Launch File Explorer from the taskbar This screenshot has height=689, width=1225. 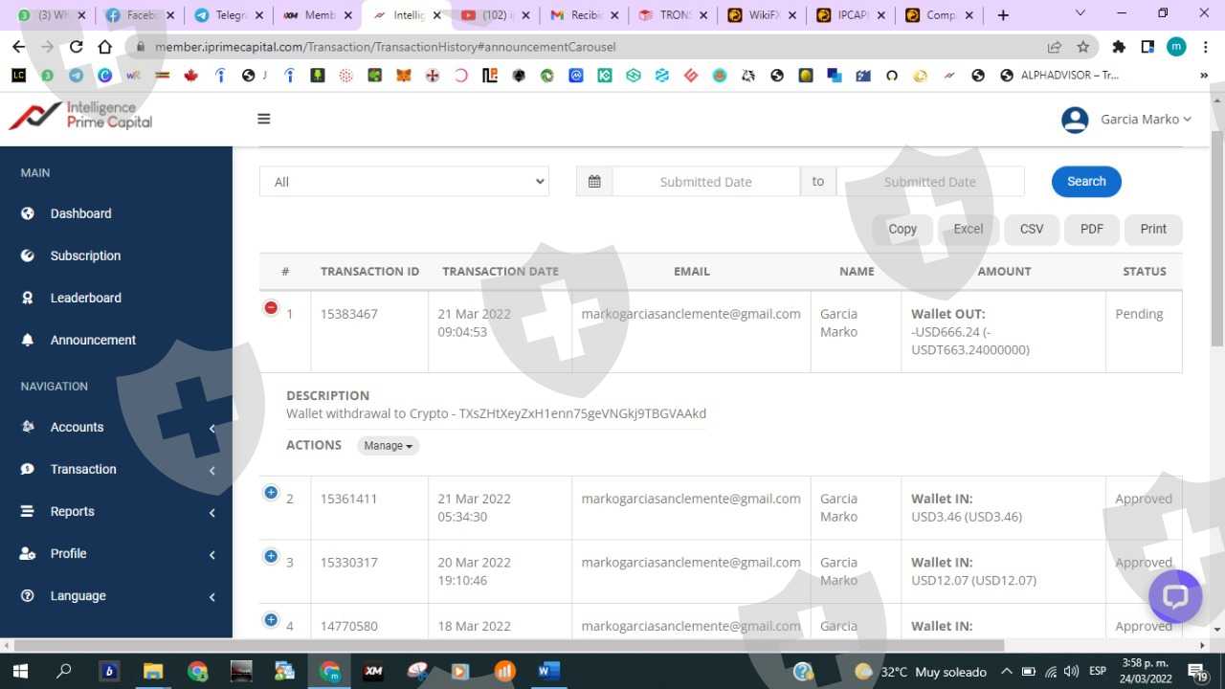click(x=153, y=671)
